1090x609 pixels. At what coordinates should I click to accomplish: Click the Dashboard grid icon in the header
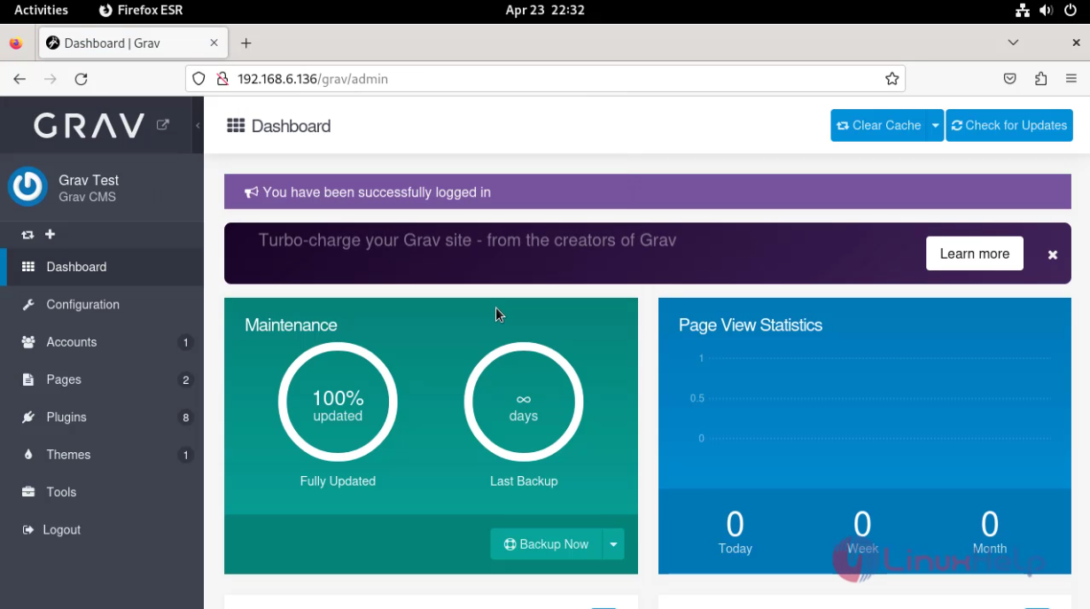(236, 126)
